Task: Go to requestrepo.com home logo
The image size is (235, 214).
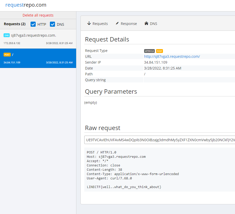Action: pyautogui.click(x=26, y=5)
